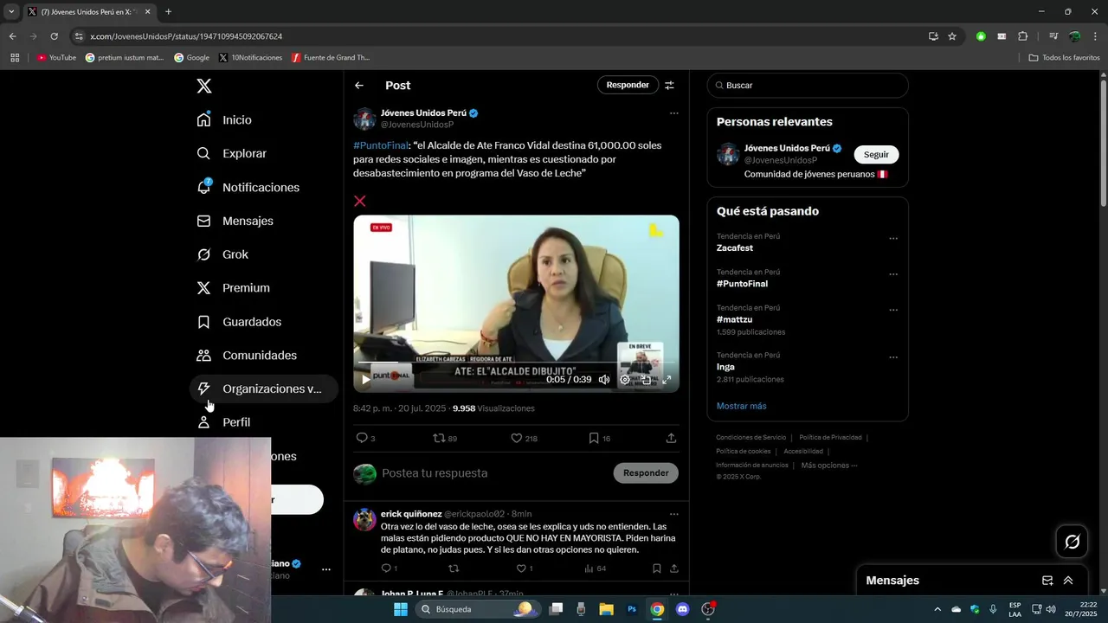Click the X logo in sidebar
This screenshot has height=623, width=1108.
click(x=204, y=86)
